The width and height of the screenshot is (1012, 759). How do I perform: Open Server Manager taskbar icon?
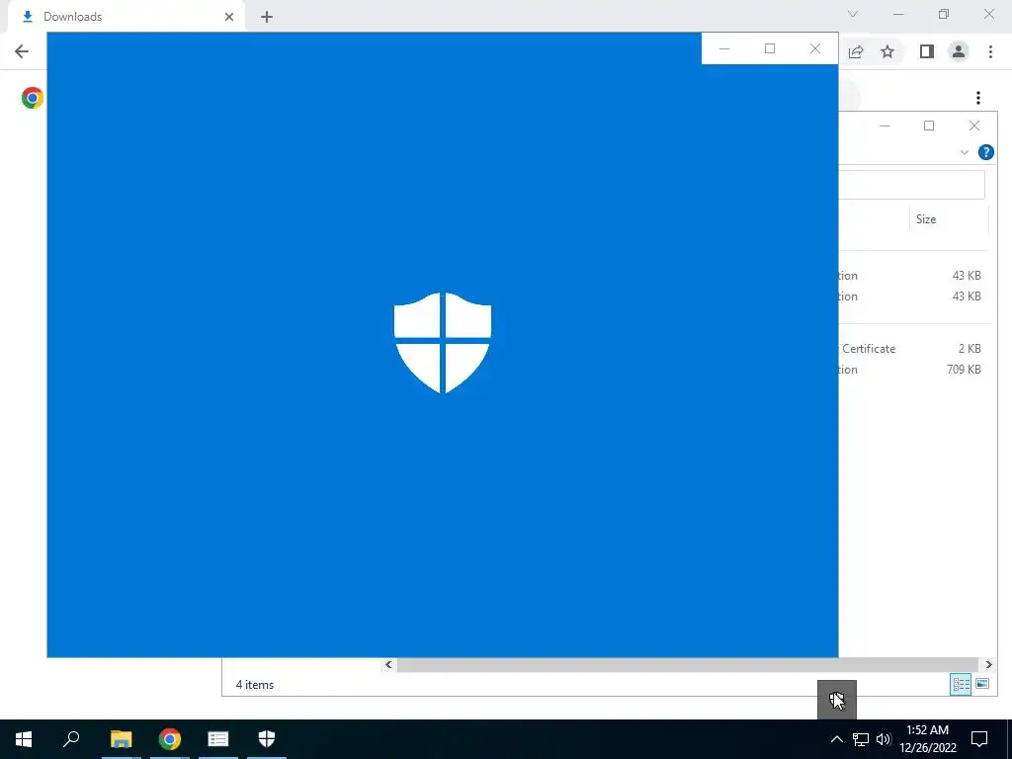click(x=218, y=739)
